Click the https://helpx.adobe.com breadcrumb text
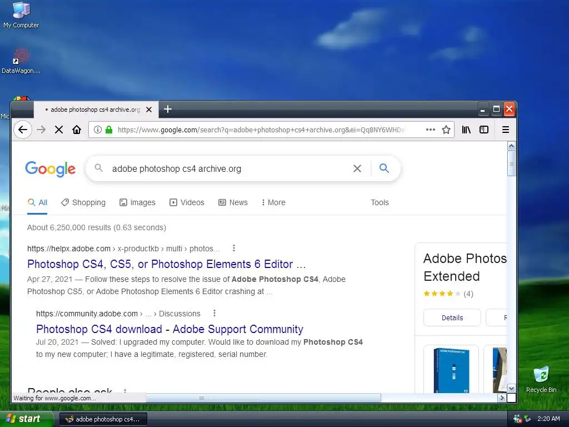This screenshot has height=427, width=569. 68,249
